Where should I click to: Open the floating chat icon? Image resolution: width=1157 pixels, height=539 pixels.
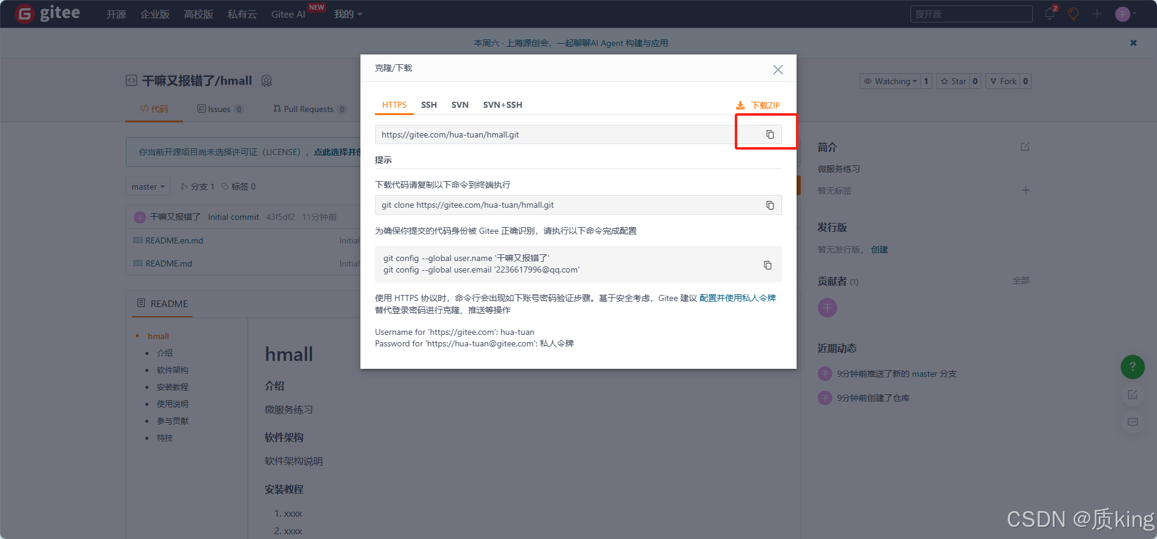pos(1133,422)
